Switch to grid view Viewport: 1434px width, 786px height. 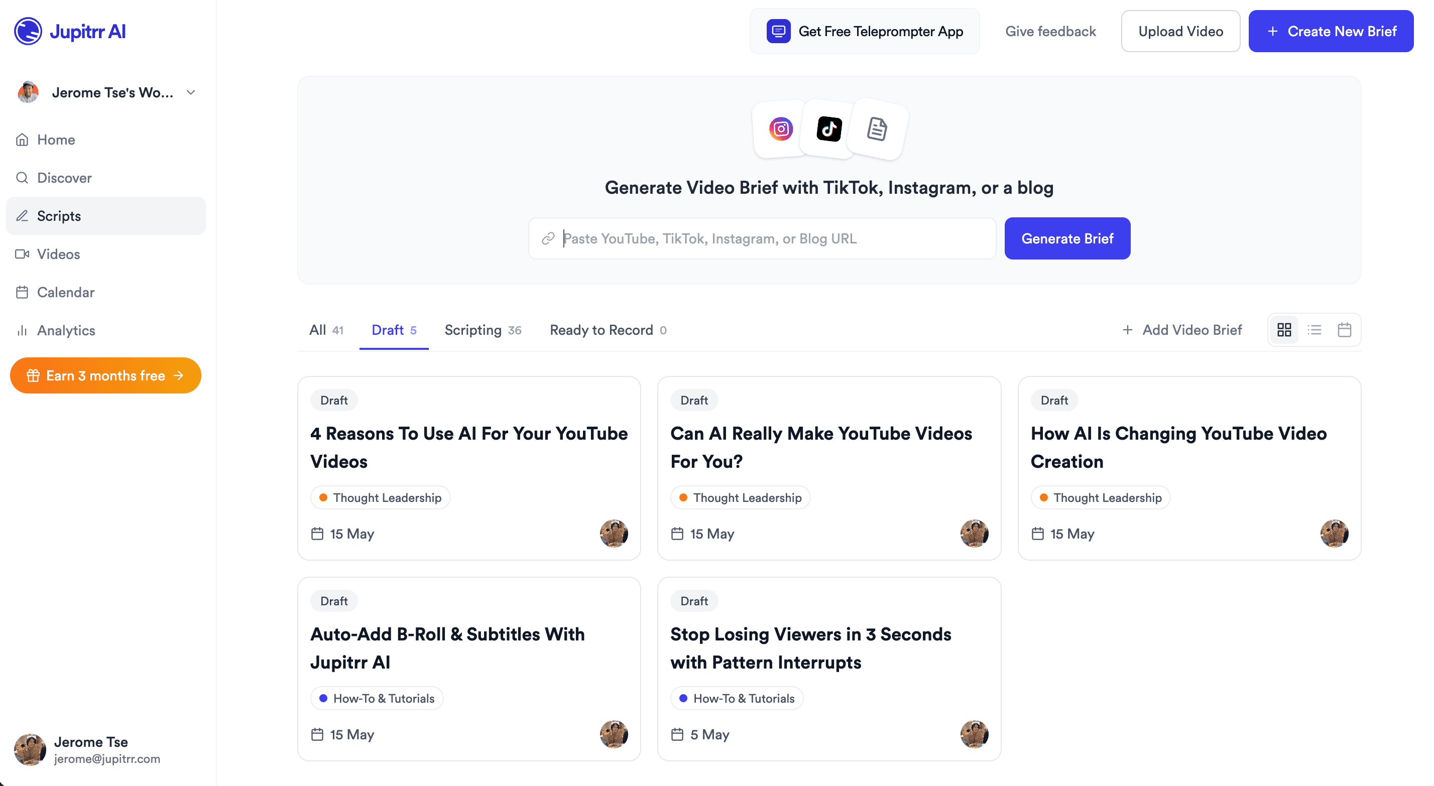click(1284, 330)
